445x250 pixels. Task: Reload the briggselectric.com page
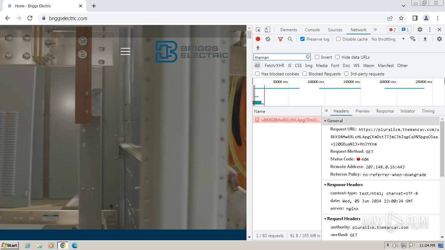coord(30,18)
